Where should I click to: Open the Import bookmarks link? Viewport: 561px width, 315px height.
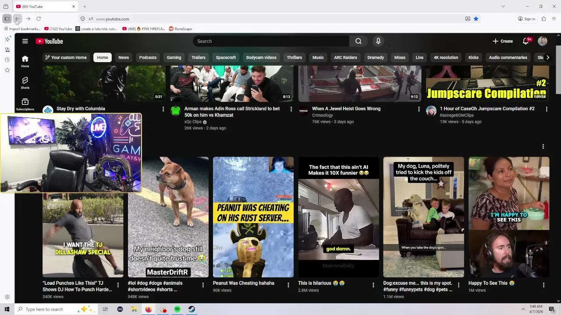pos(22,29)
